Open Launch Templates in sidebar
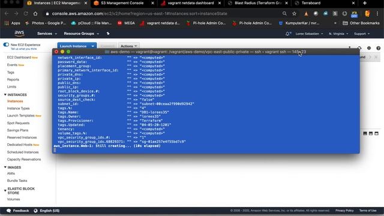Image resolution: width=384 pixels, height=216 pixels. [20, 115]
